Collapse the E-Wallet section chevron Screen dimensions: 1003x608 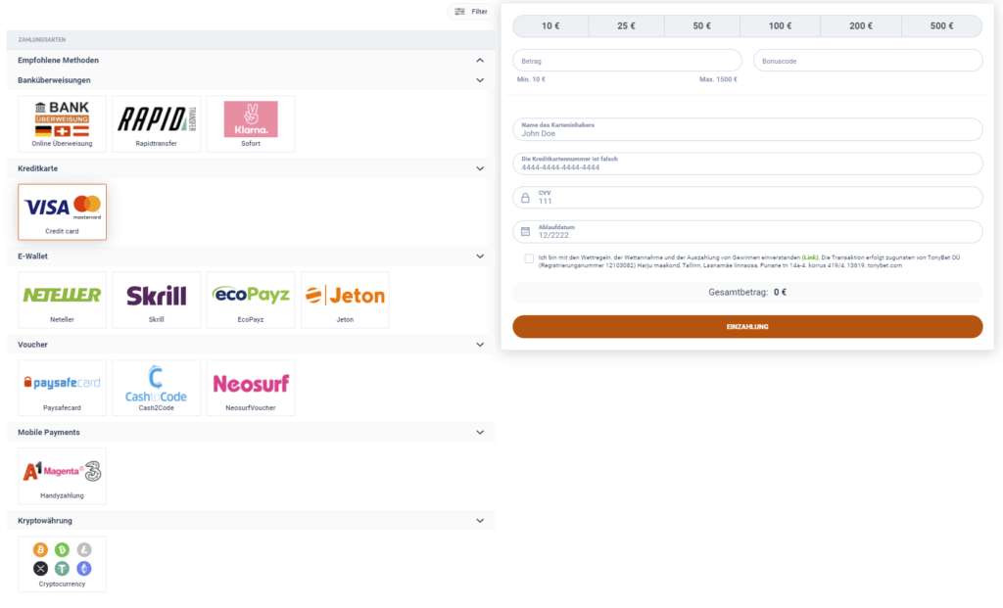point(480,257)
